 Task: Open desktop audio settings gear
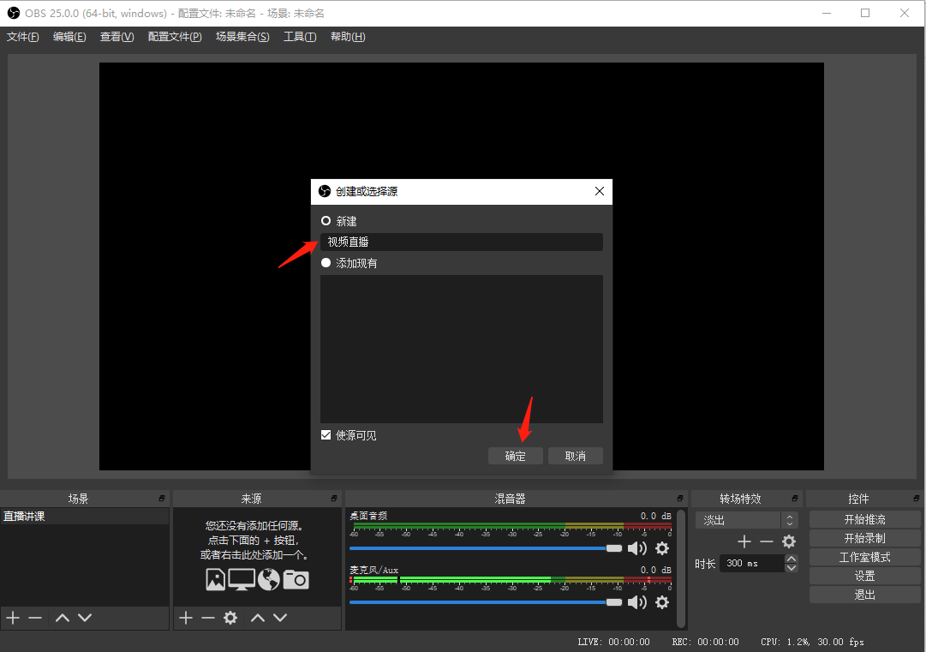(x=662, y=548)
